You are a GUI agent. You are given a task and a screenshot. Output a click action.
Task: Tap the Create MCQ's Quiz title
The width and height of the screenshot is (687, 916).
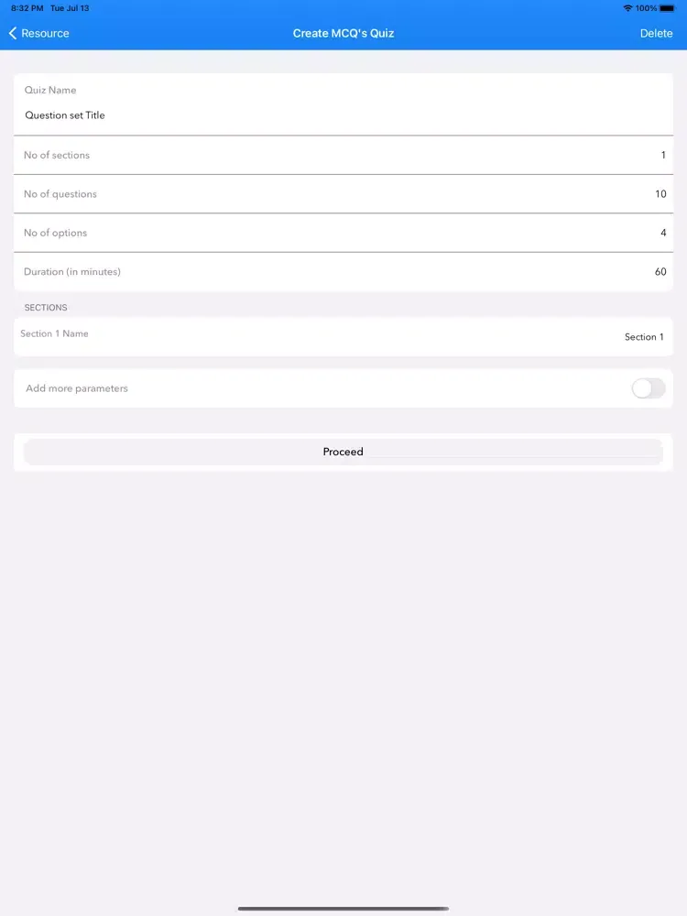coord(343,33)
